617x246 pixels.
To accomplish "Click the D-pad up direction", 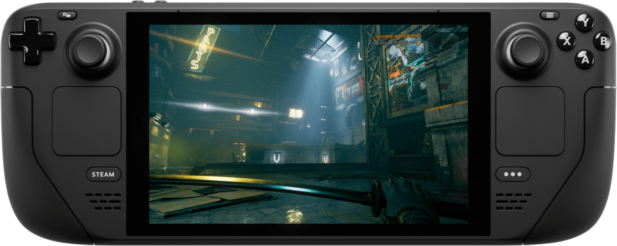I will tap(32, 25).
